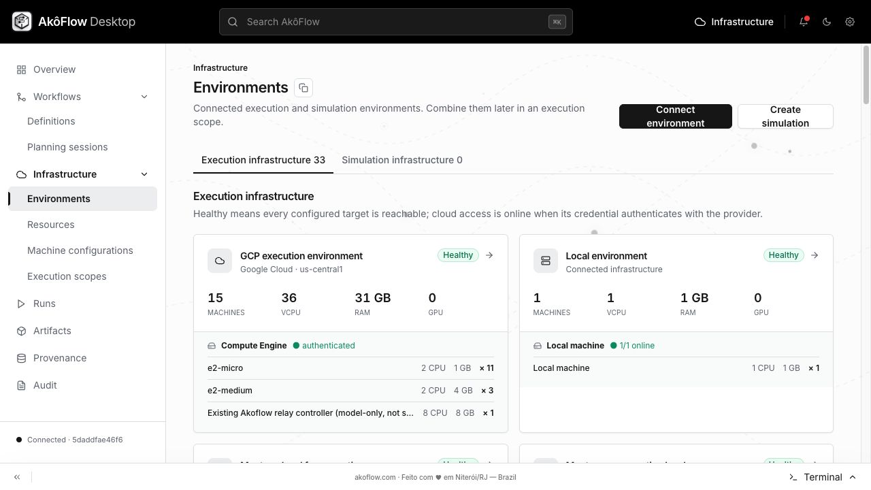This screenshot has height=490, width=871.
Task: Click the Create simulation button
Action: pos(785,116)
